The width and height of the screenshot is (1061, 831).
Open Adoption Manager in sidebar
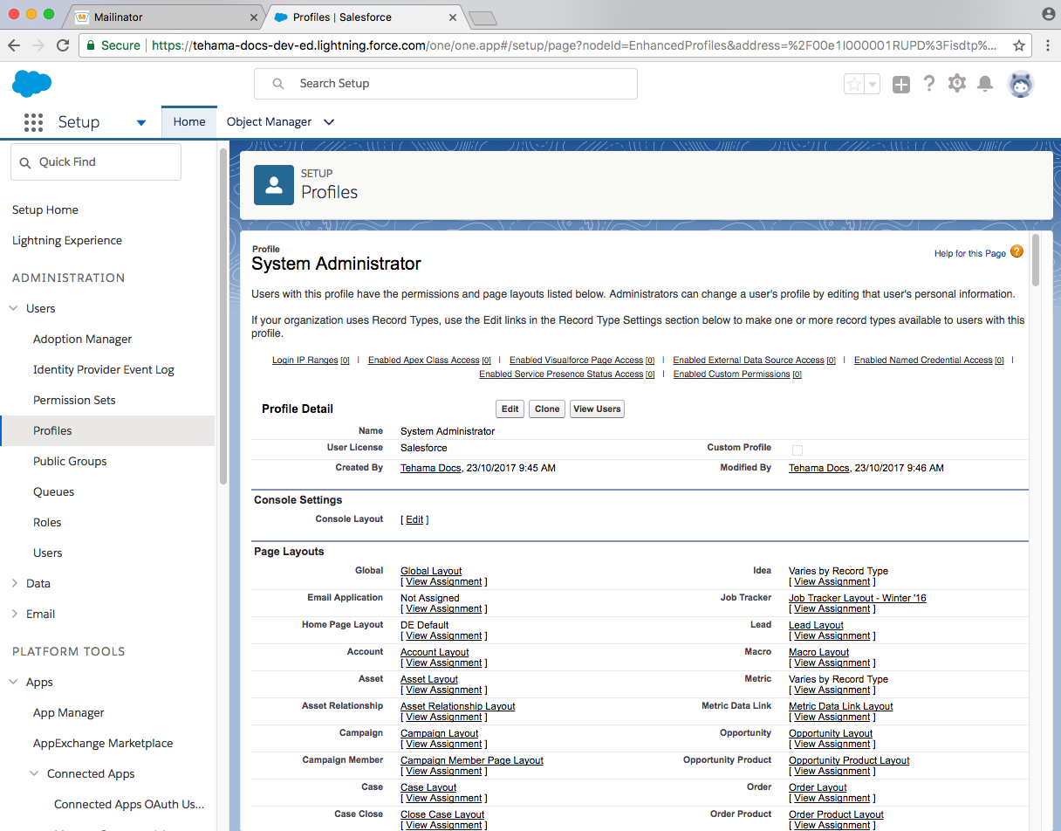click(83, 339)
